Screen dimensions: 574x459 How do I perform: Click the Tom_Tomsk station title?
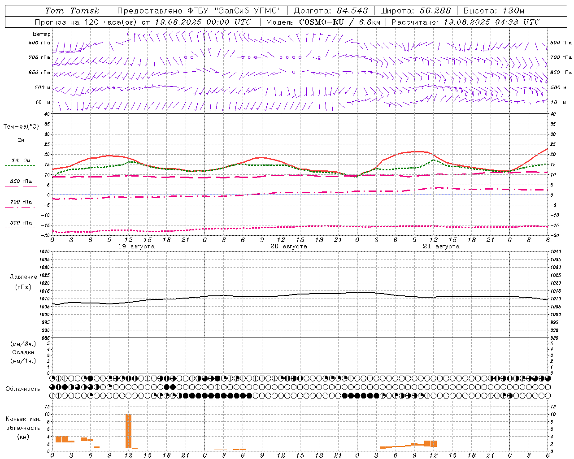(72, 11)
